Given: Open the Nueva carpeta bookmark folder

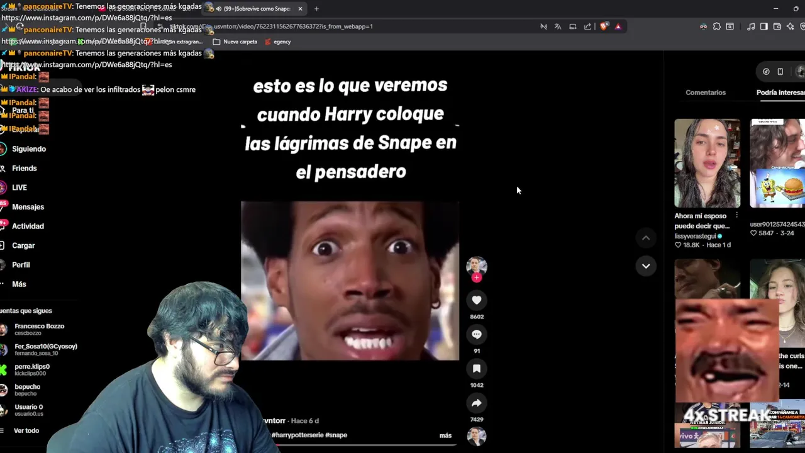Looking at the screenshot, I should click(x=235, y=42).
